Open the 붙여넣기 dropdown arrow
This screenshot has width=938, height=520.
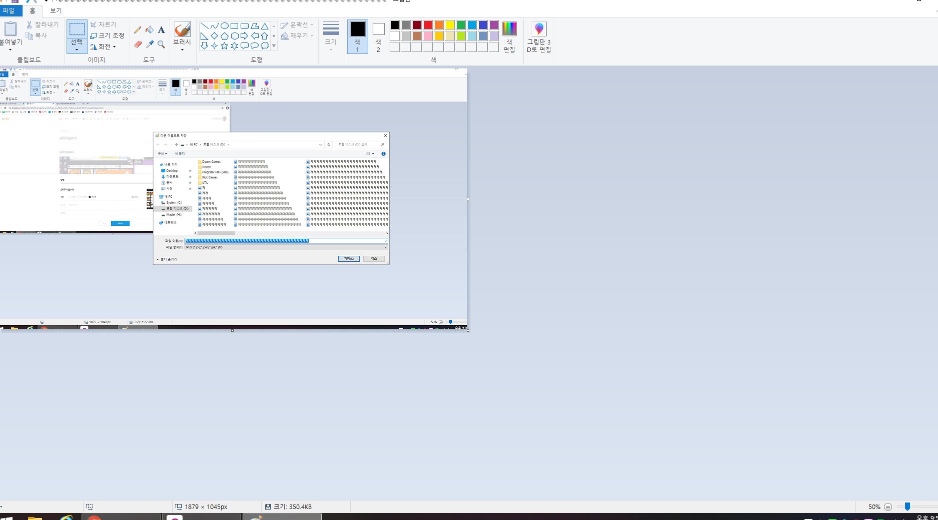point(10,49)
